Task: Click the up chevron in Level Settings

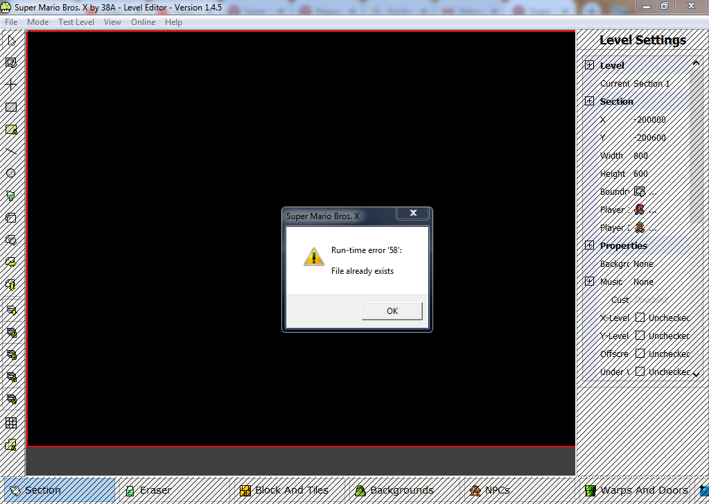Action: pos(696,64)
